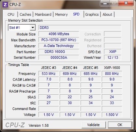Viewport: 136px width, 132px height.
Task: Click the XMP-1600 column header
Action: click(112, 68)
